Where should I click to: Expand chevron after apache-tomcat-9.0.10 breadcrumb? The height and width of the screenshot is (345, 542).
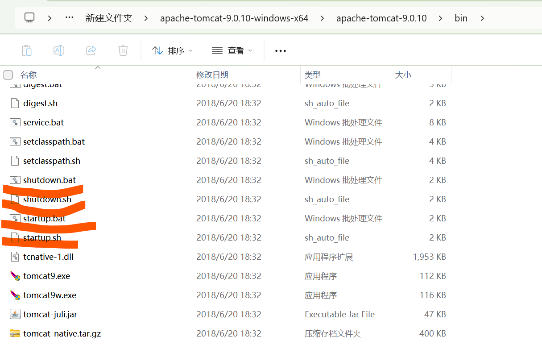441,18
